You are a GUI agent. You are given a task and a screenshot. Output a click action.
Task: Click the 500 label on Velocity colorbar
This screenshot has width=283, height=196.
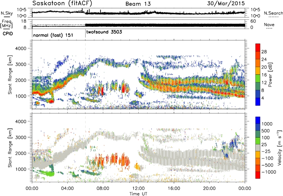[x=266, y=131]
